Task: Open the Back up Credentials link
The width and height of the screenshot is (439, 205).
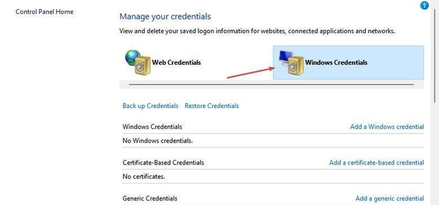Action: tap(150, 106)
